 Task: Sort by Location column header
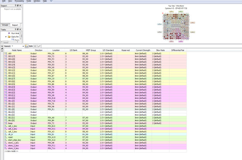pyautogui.click(x=56, y=50)
